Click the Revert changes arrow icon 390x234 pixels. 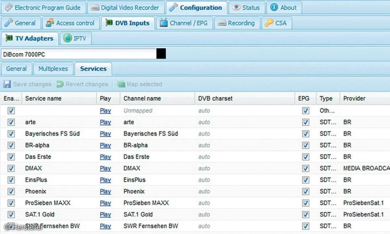pyautogui.click(x=60, y=84)
